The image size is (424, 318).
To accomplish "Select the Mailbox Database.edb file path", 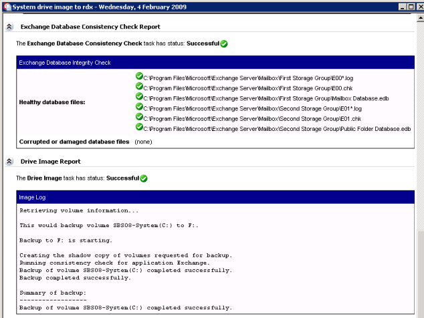I will coord(266,99).
